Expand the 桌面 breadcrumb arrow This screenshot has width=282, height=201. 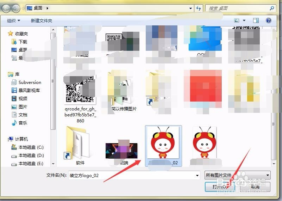click(x=48, y=8)
